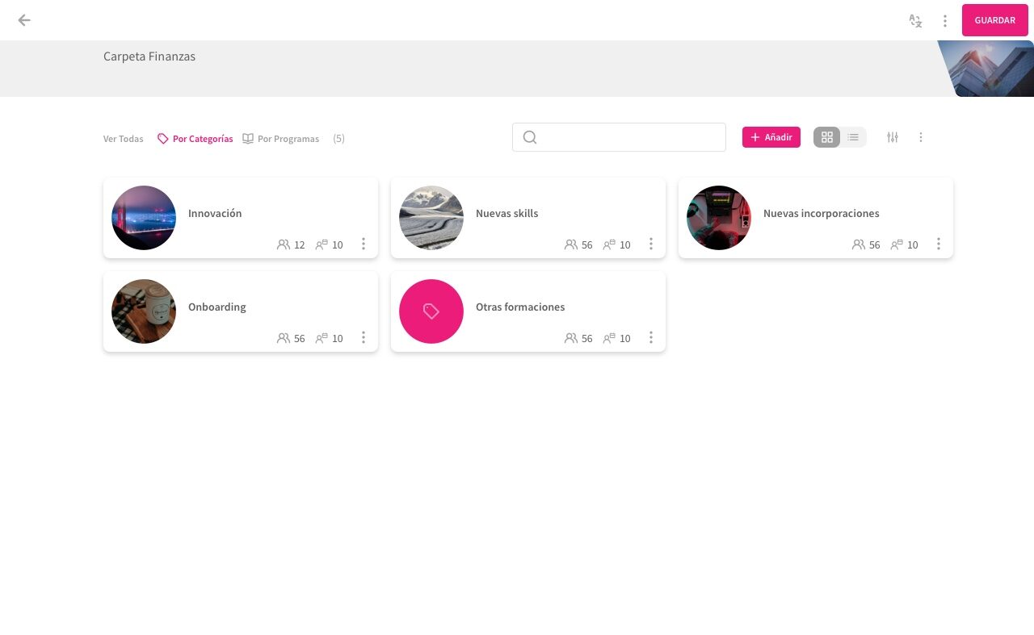Image resolution: width=1034 pixels, height=635 pixels.
Task: Click the Onboarding category thumbnail
Action: tap(144, 311)
